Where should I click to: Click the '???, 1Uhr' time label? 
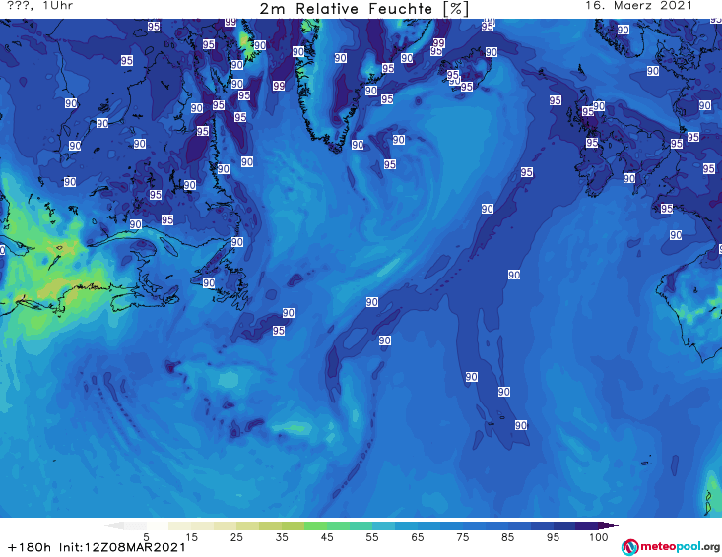[40, 6]
